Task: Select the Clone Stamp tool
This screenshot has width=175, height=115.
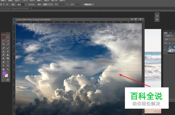Action: (x=4, y=51)
